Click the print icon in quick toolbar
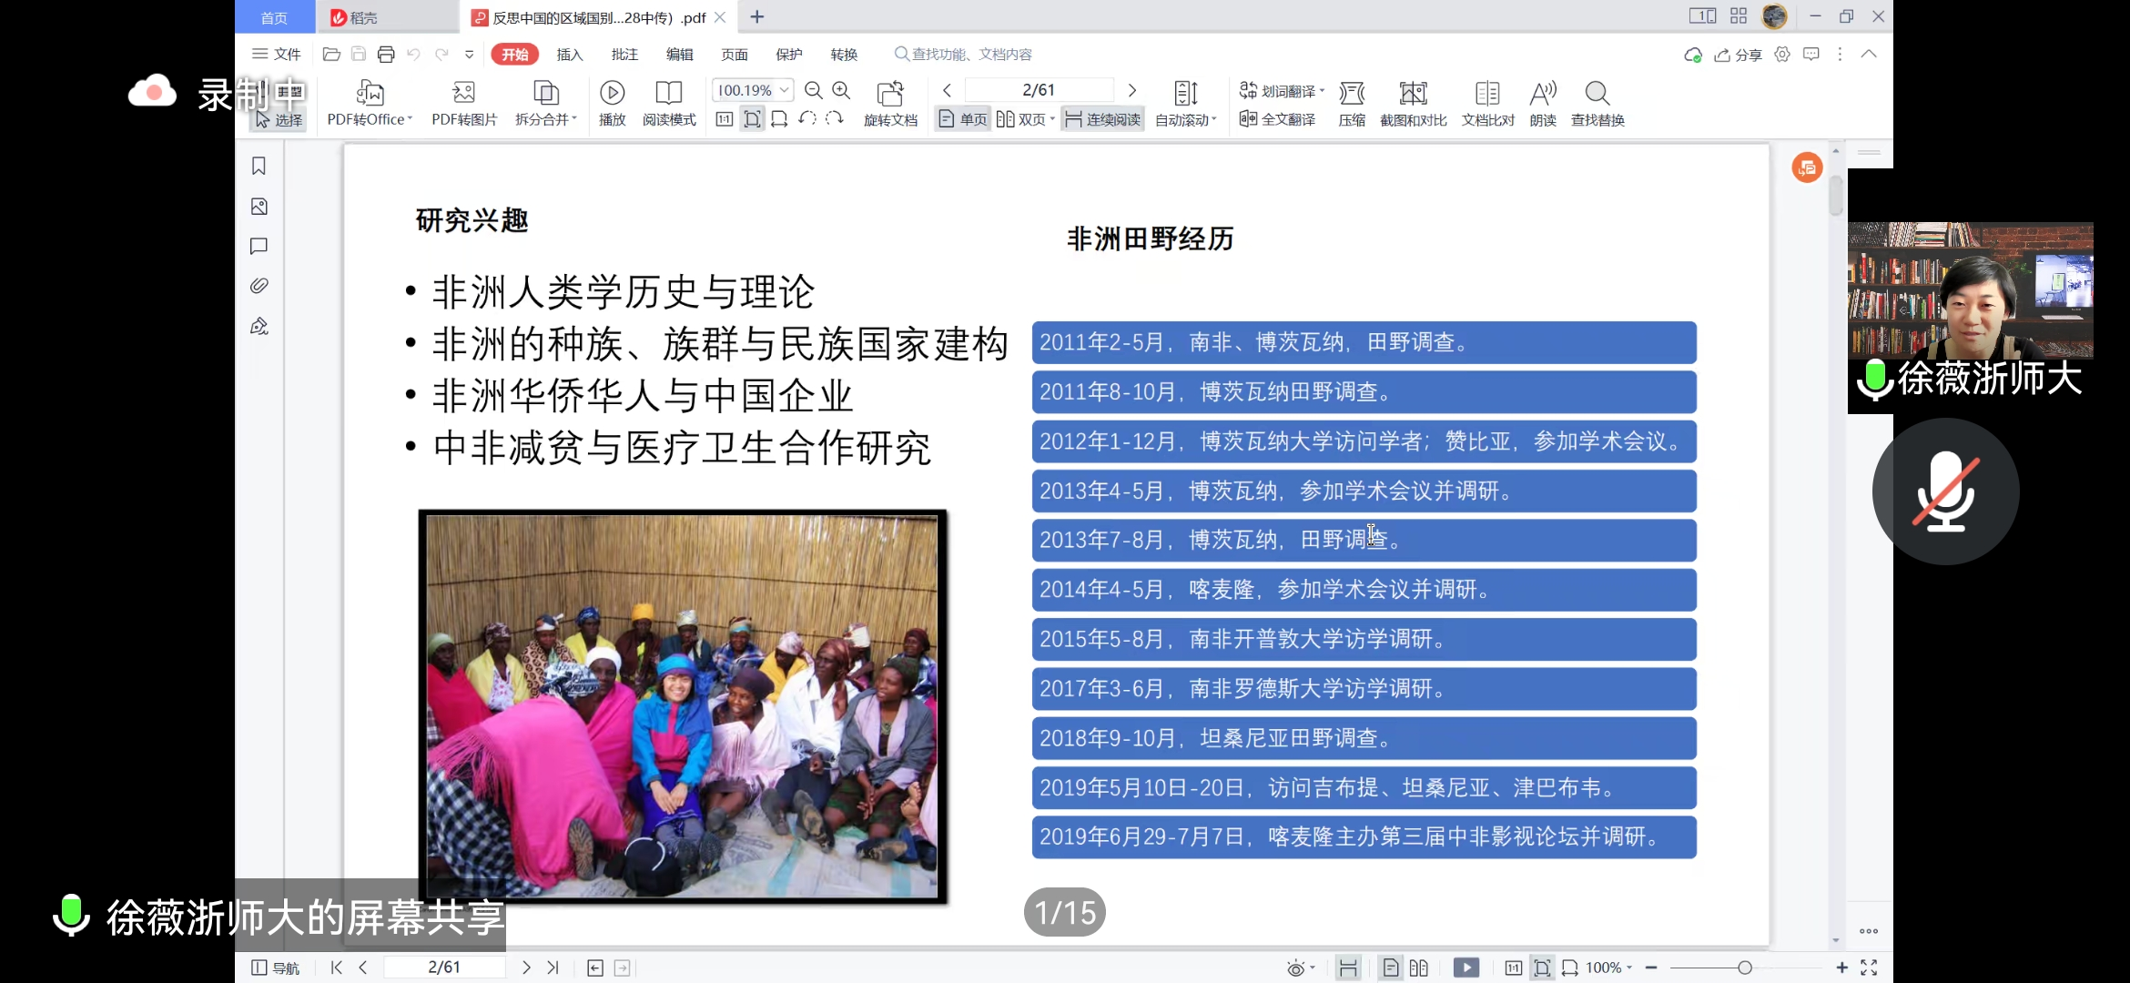This screenshot has width=2130, height=983. coord(386,55)
